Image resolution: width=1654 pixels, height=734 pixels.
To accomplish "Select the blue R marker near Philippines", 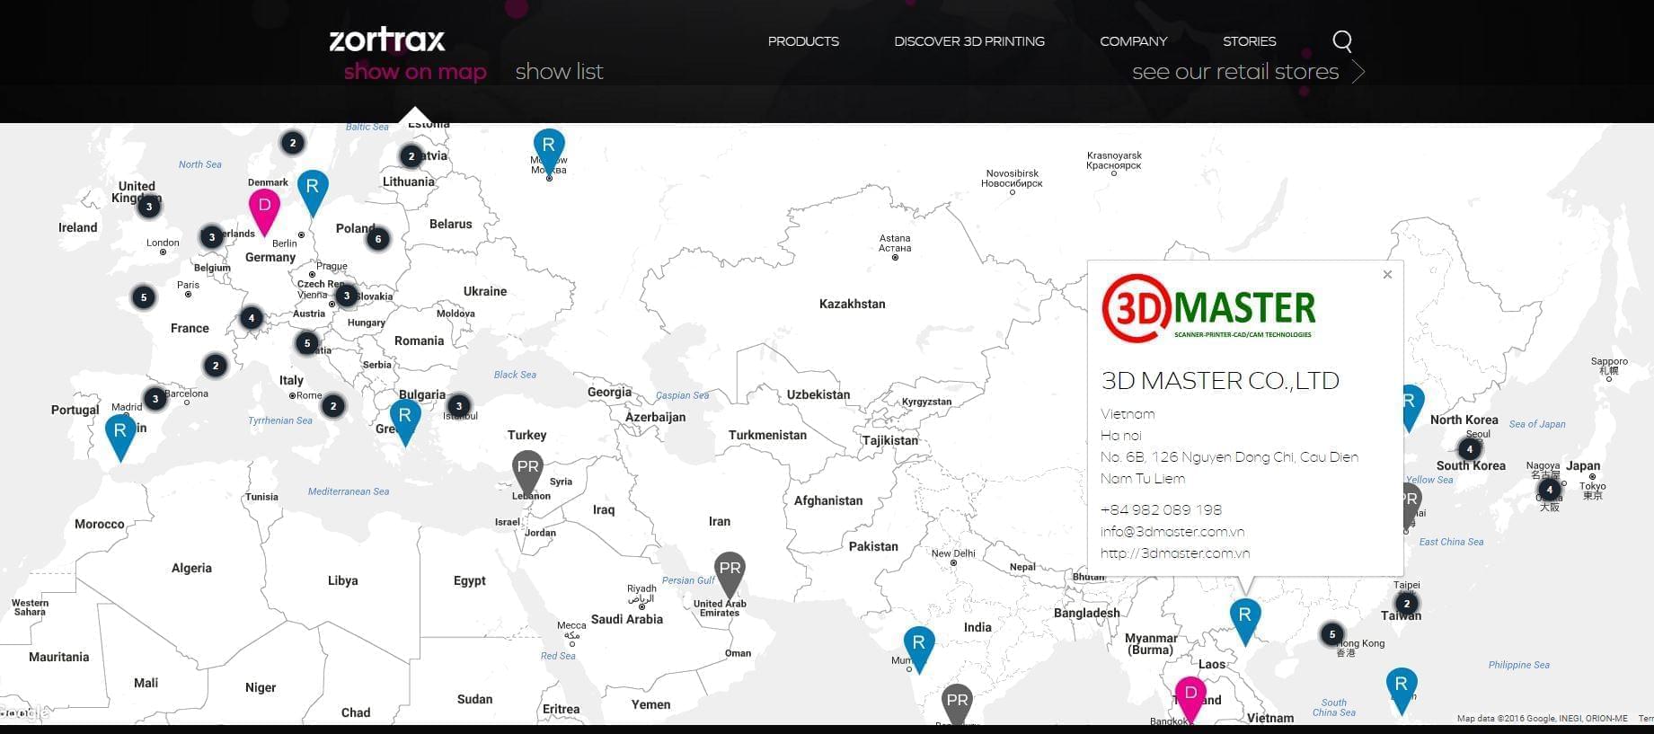I will click(x=1402, y=690).
